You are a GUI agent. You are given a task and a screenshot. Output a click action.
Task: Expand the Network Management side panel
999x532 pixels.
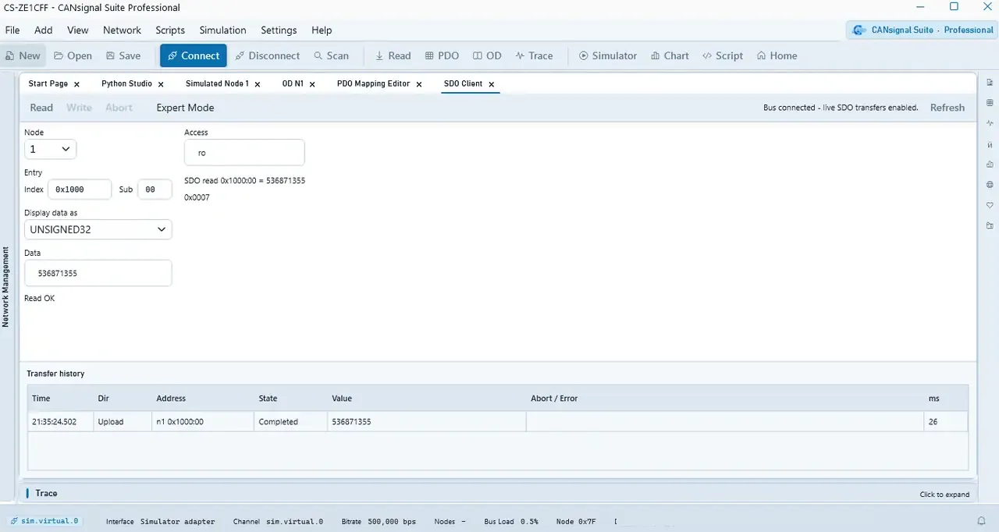[x=5, y=287]
